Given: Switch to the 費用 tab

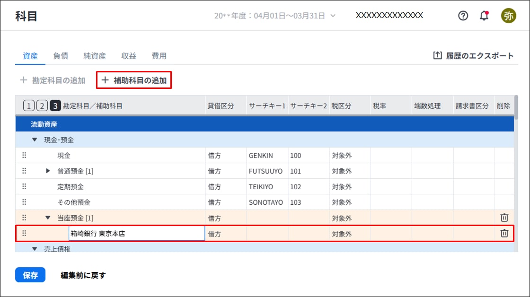Looking at the screenshot, I should [x=159, y=56].
